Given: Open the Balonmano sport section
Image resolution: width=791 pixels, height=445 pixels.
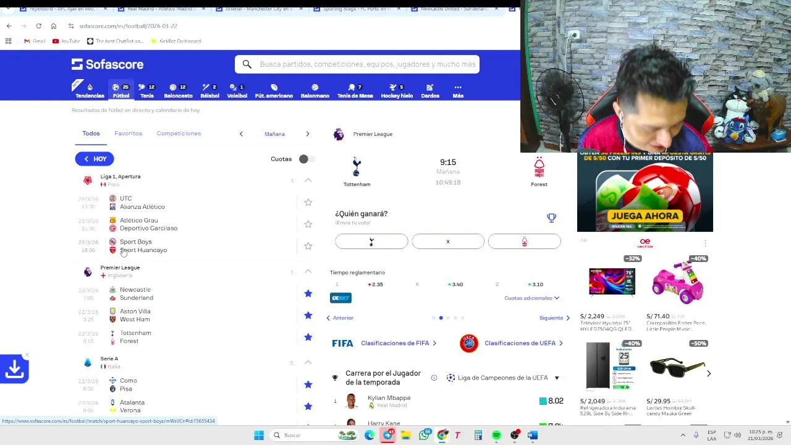Looking at the screenshot, I should [315, 91].
